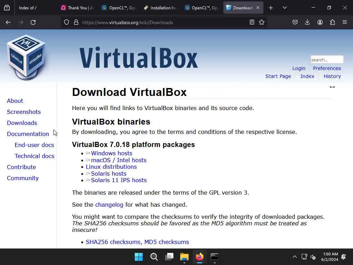
Task: Open Contribute sidebar link
Action: (21, 167)
